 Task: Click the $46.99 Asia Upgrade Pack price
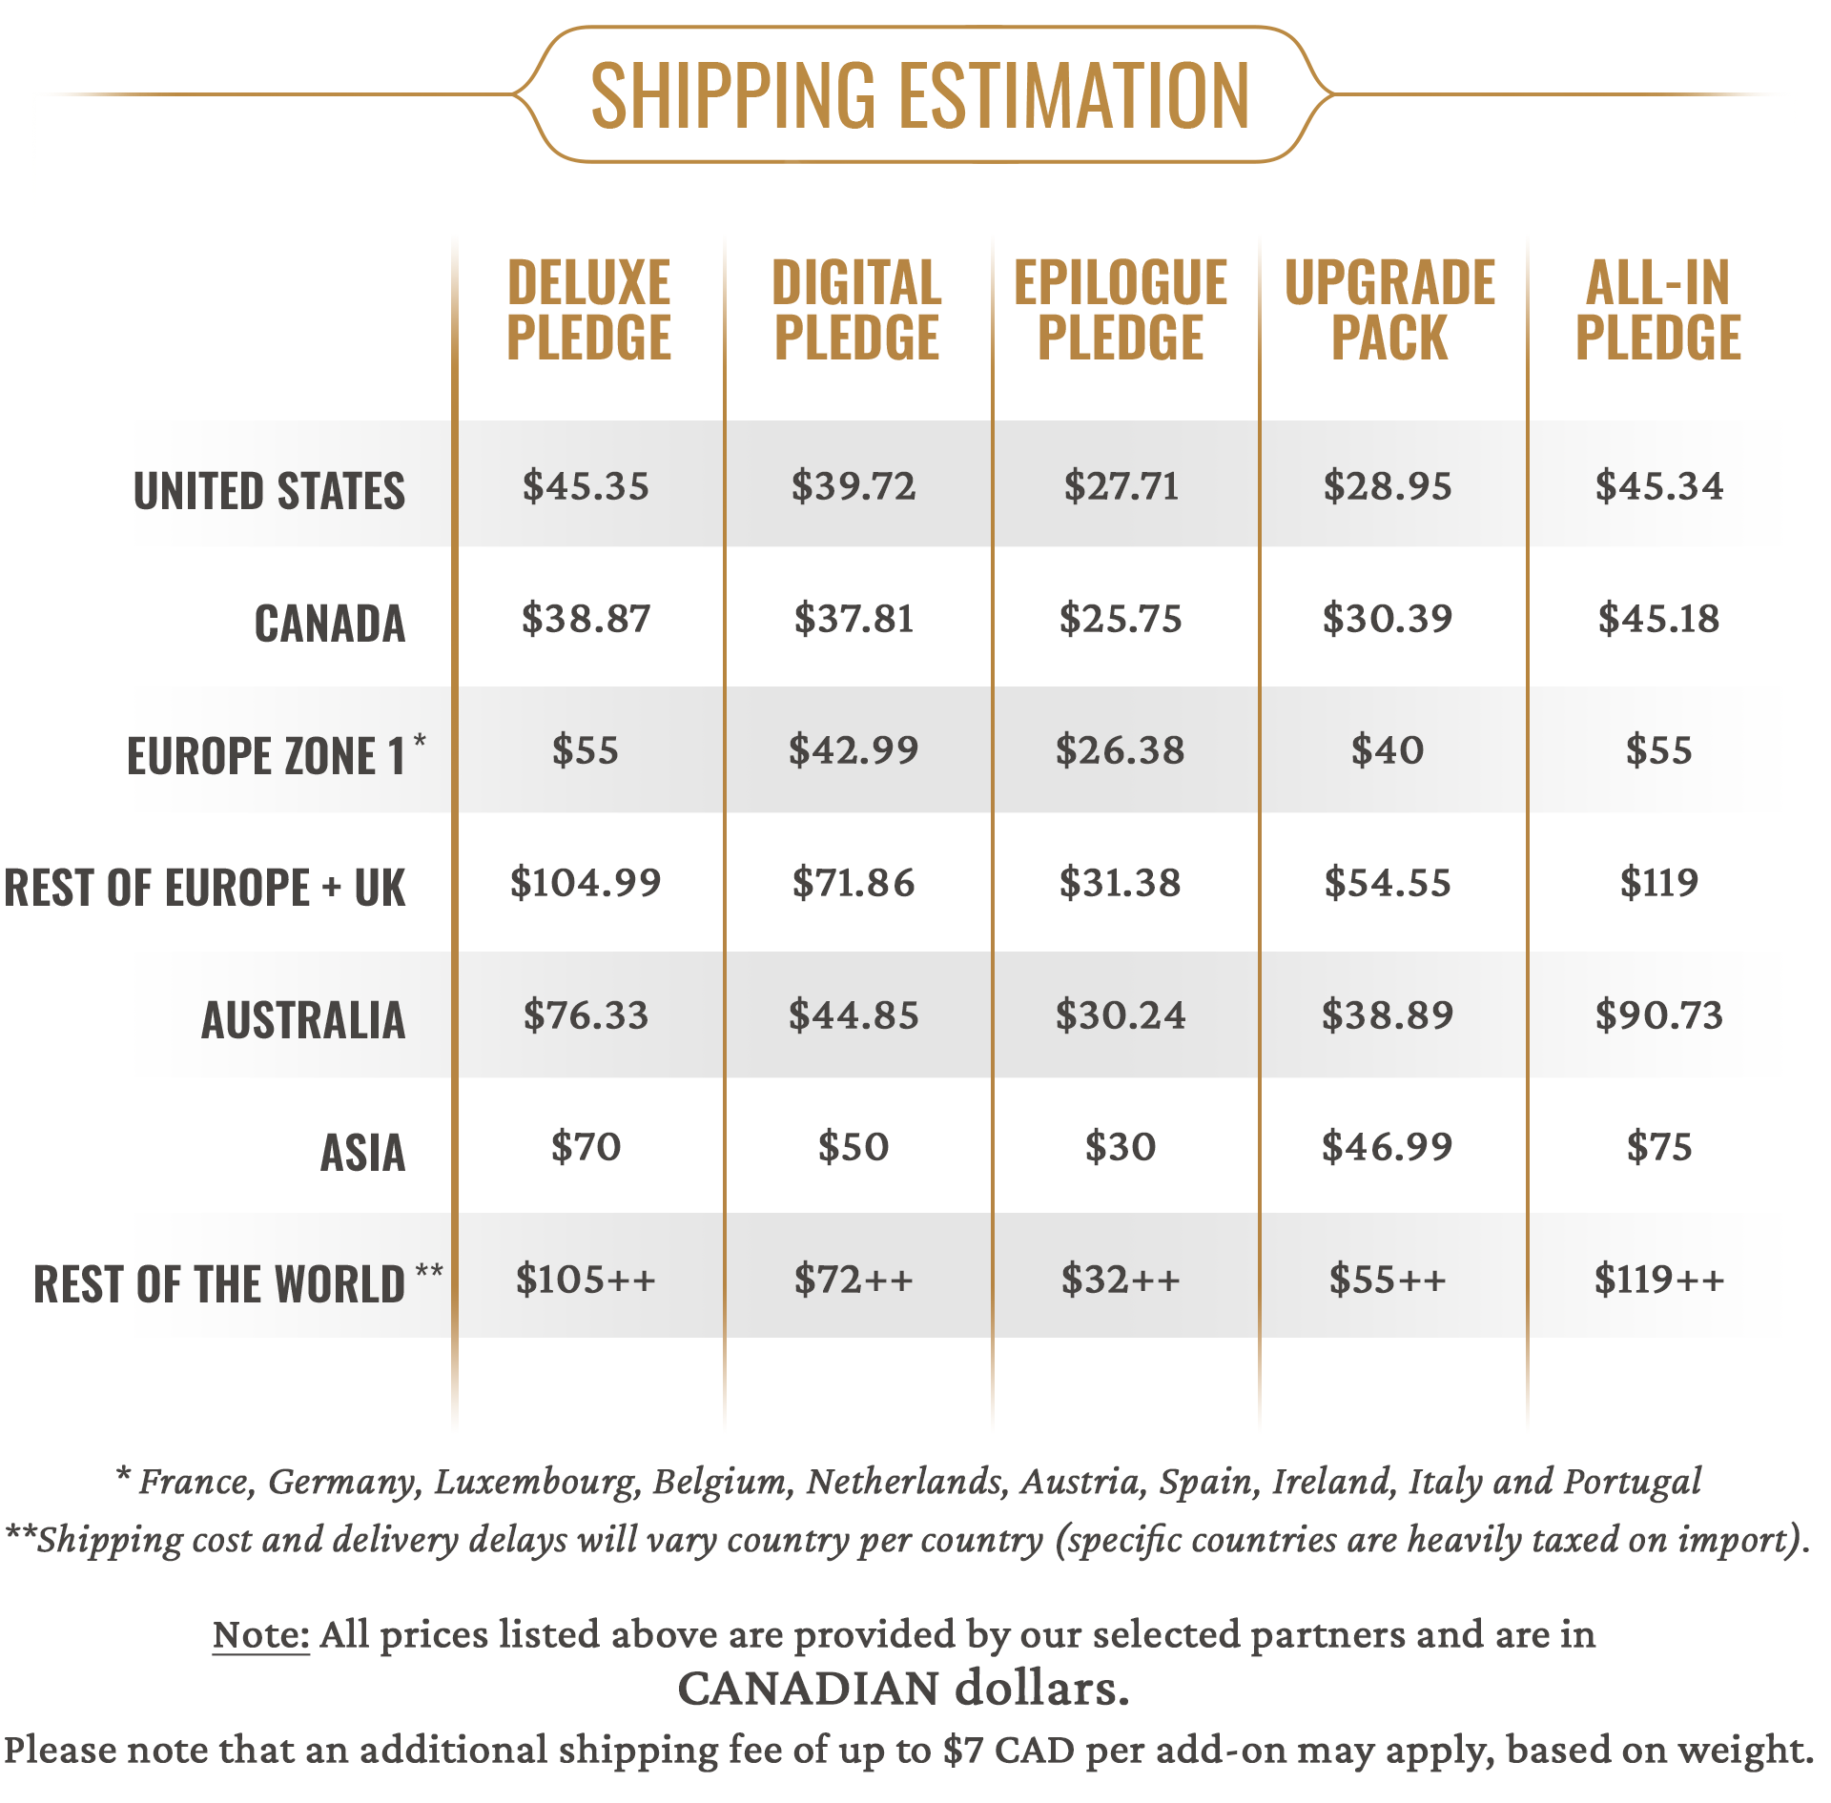[x=1388, y=1146]
